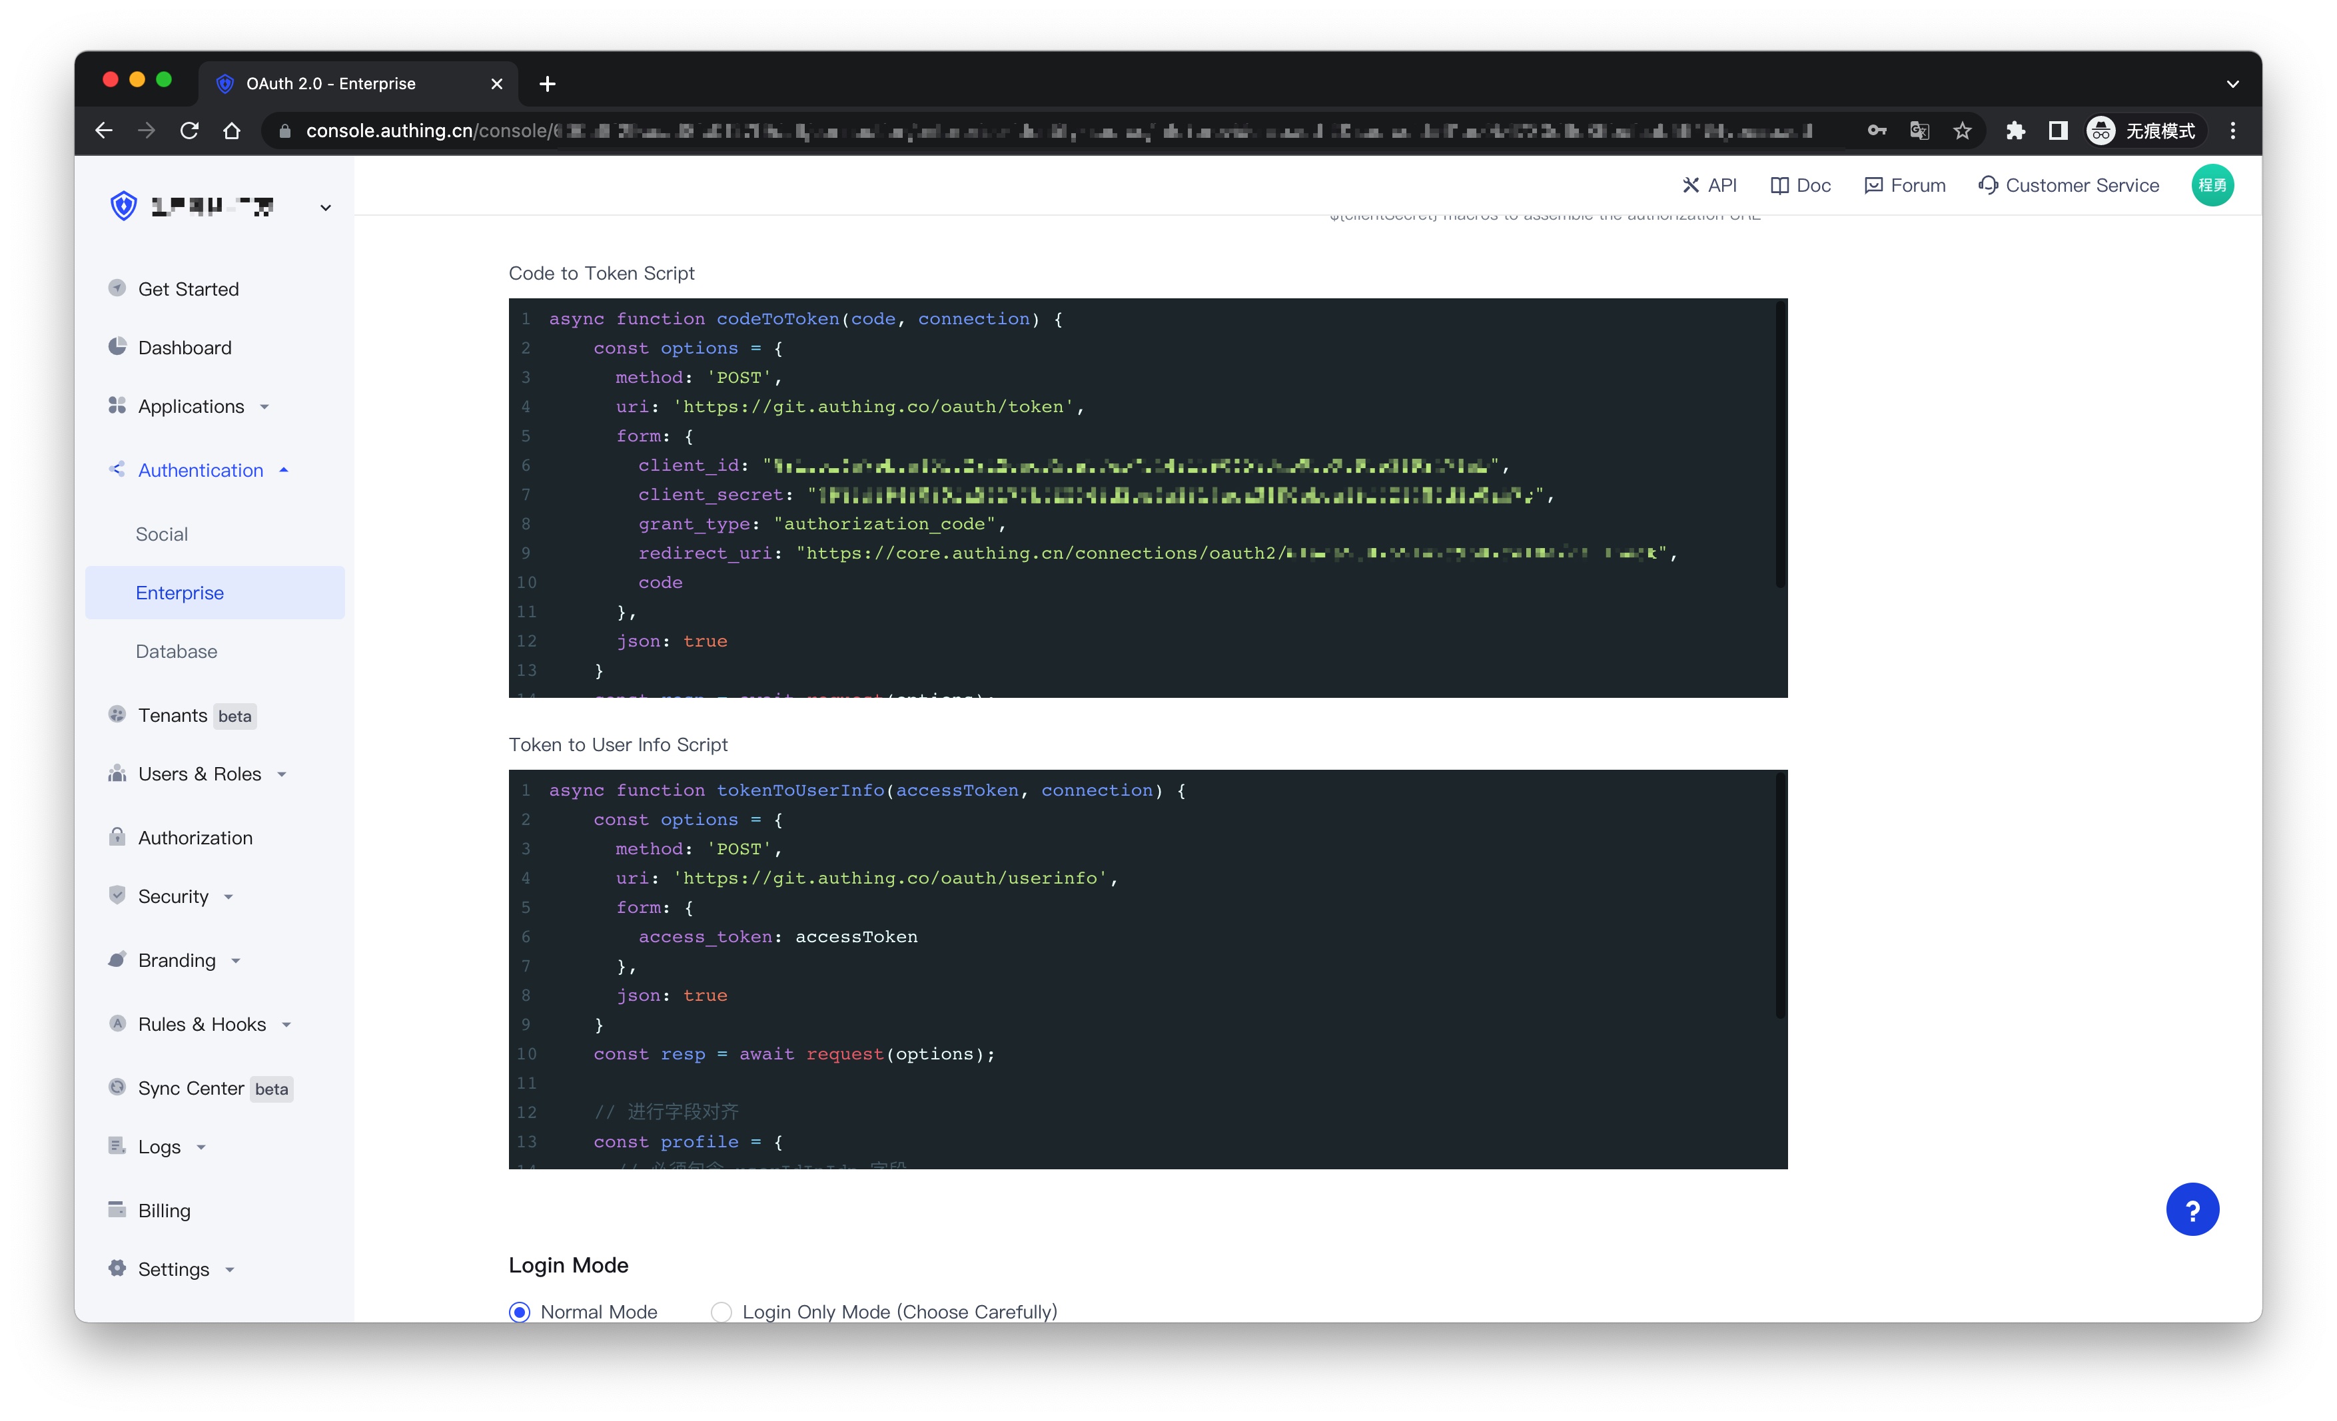Image resolution: width=2337 pixels, height=1421 pixels.
Task: Open the Social authentication page
Action: 161,533
